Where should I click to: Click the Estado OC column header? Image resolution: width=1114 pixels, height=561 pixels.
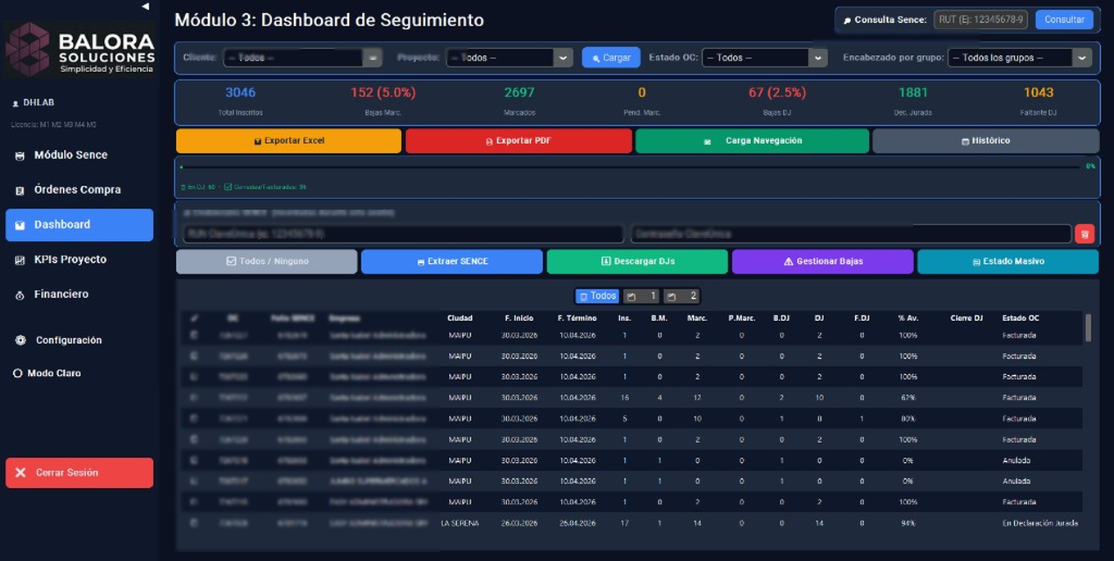click(1021, 318)
